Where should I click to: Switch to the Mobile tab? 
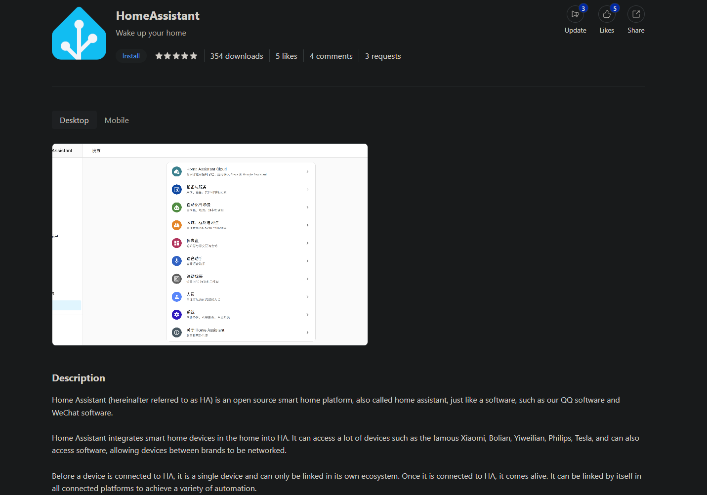117,120
